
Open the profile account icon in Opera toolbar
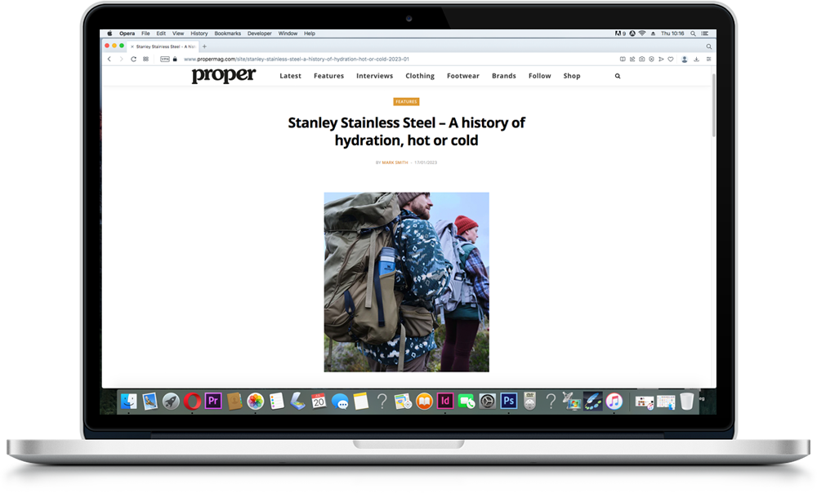(685, 60)
